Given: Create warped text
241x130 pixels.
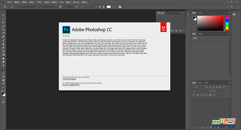Looking at the screenshot, I should 114,7.
